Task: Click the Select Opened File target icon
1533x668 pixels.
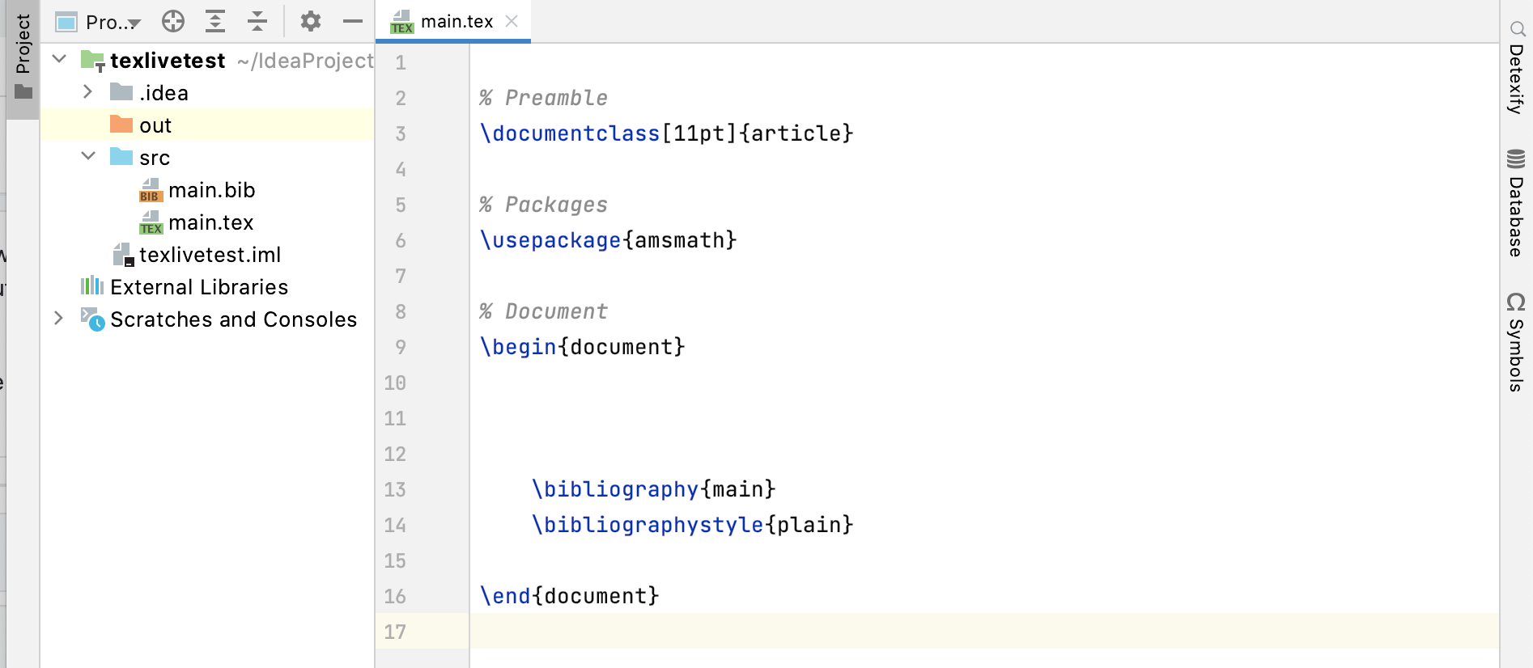Action: (x=173, y=21)
